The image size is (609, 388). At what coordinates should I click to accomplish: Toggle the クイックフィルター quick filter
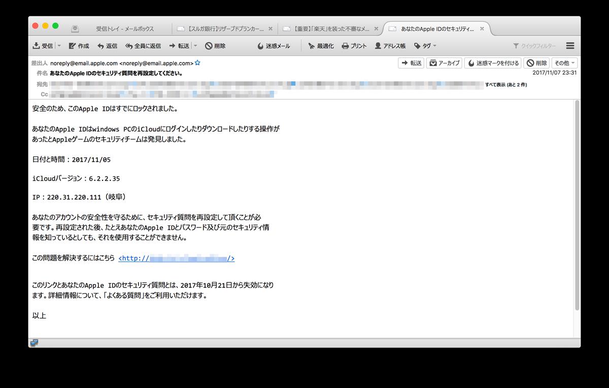pos(534,46)
